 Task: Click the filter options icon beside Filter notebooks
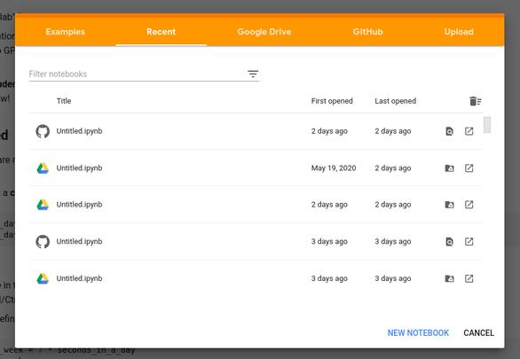pos(253,74)
